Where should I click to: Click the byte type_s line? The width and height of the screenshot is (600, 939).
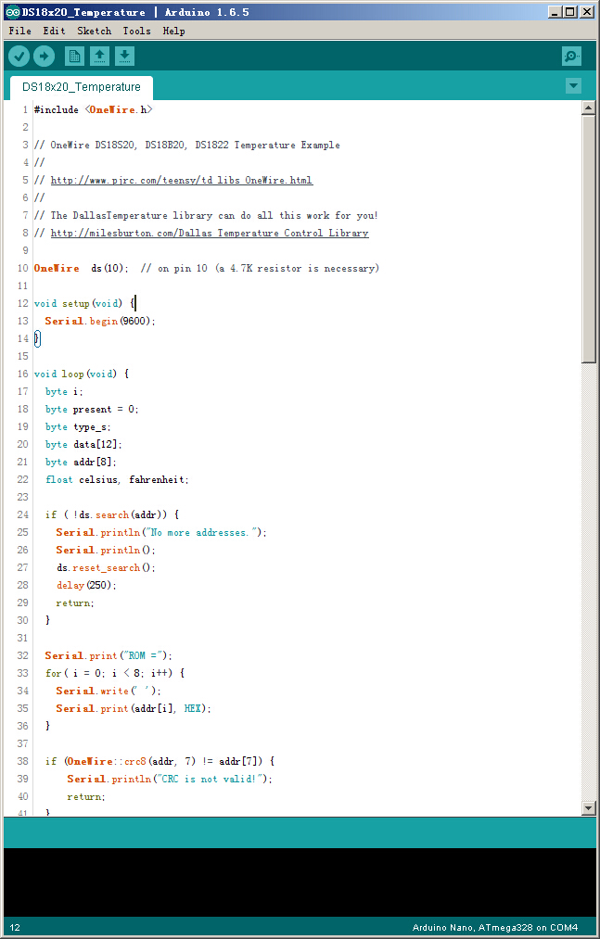click(78, 427)
